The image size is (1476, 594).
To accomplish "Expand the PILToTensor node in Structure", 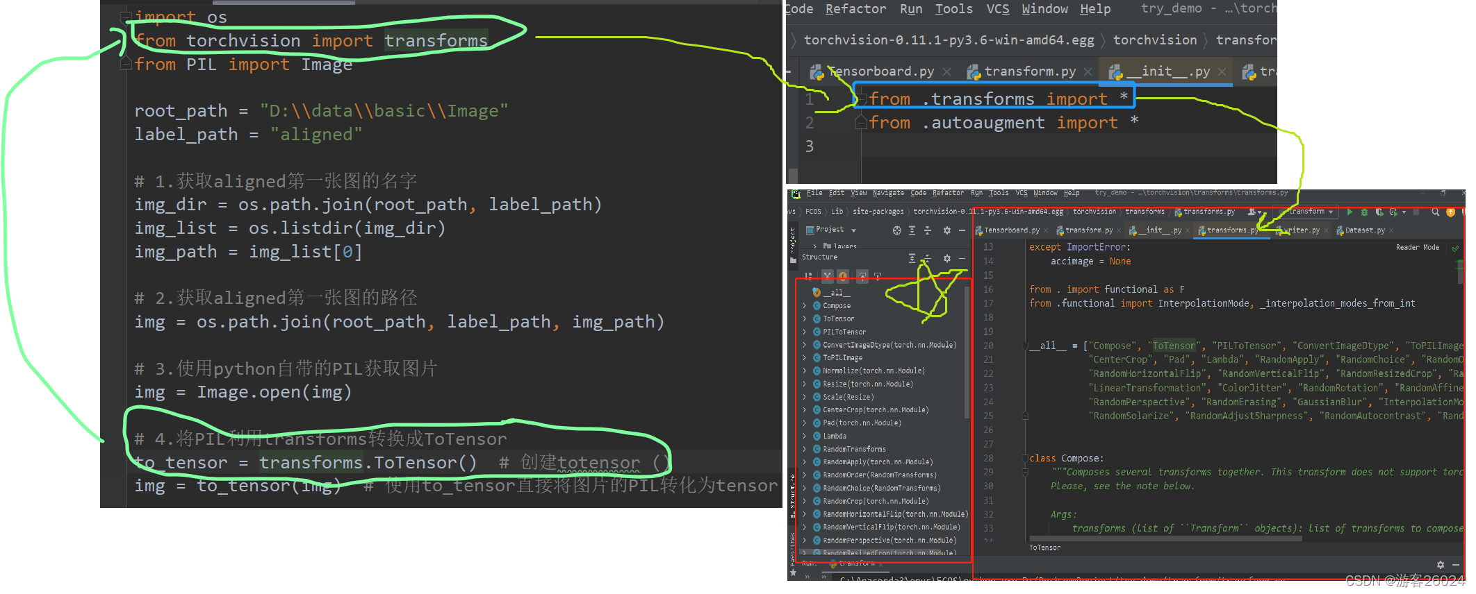I will coord(805,332).
